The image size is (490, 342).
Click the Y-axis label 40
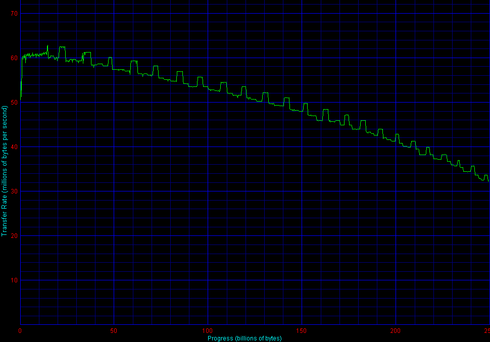pos(14,147)
